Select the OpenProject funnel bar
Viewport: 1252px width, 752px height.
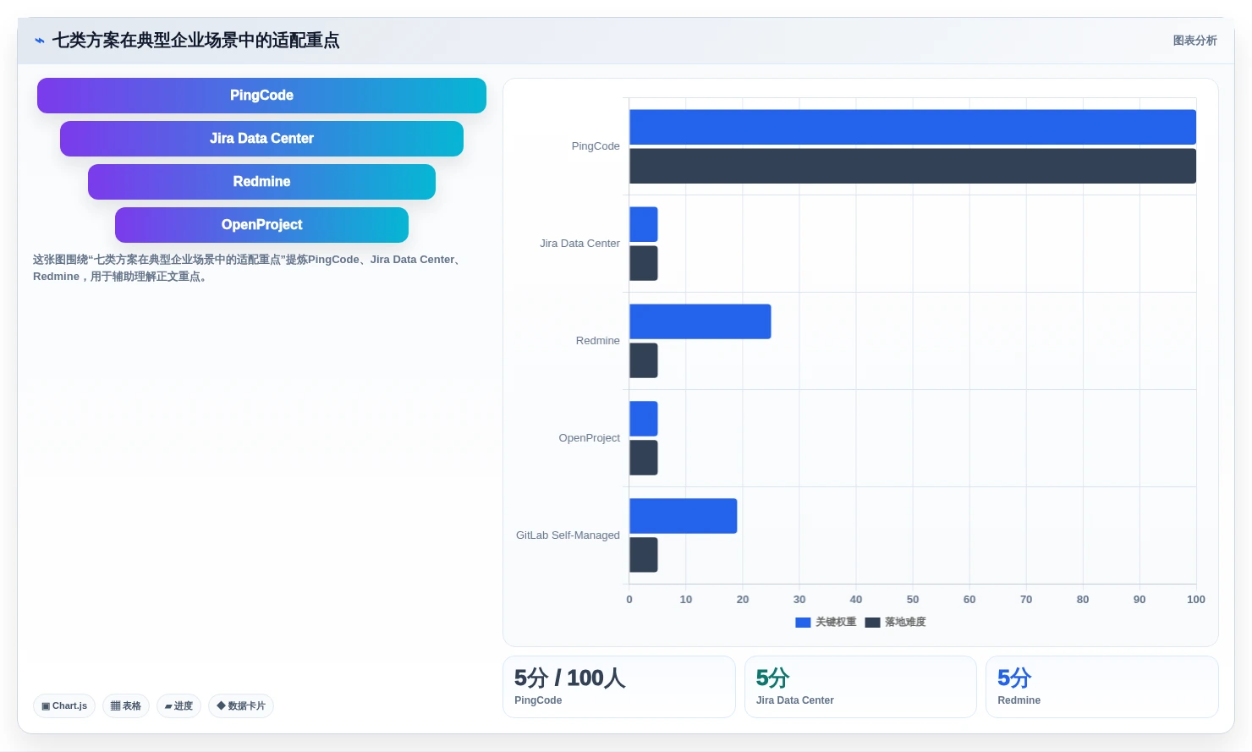tap(261, 225)
